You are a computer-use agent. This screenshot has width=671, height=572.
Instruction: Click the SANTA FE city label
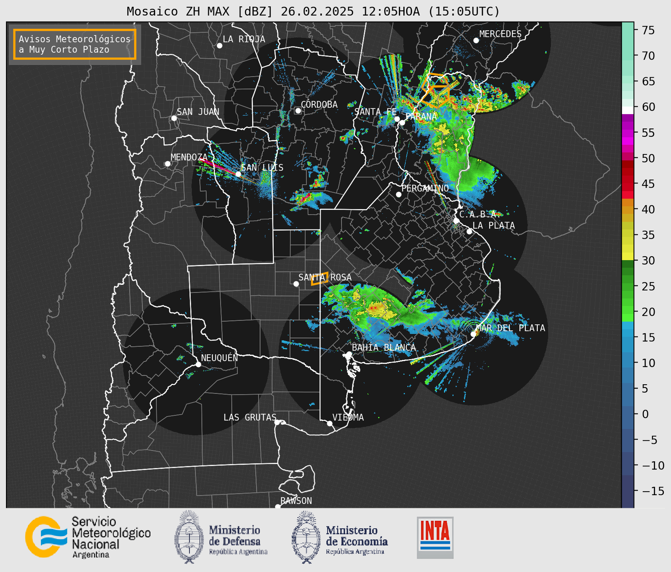pyautogui.click(x=375, y=112)
